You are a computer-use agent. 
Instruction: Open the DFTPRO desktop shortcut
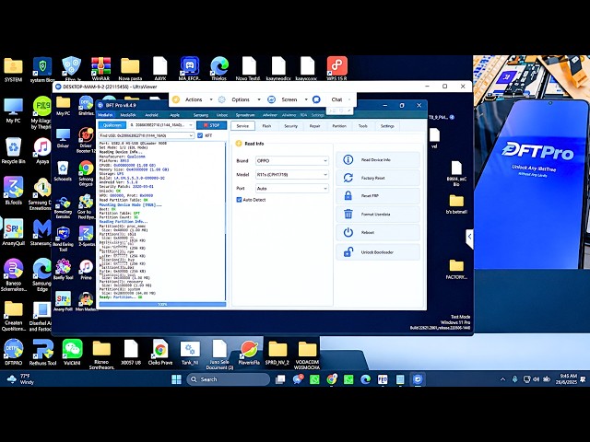pos(14,352)
